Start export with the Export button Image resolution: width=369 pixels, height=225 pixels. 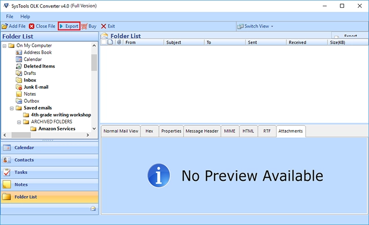69,26
